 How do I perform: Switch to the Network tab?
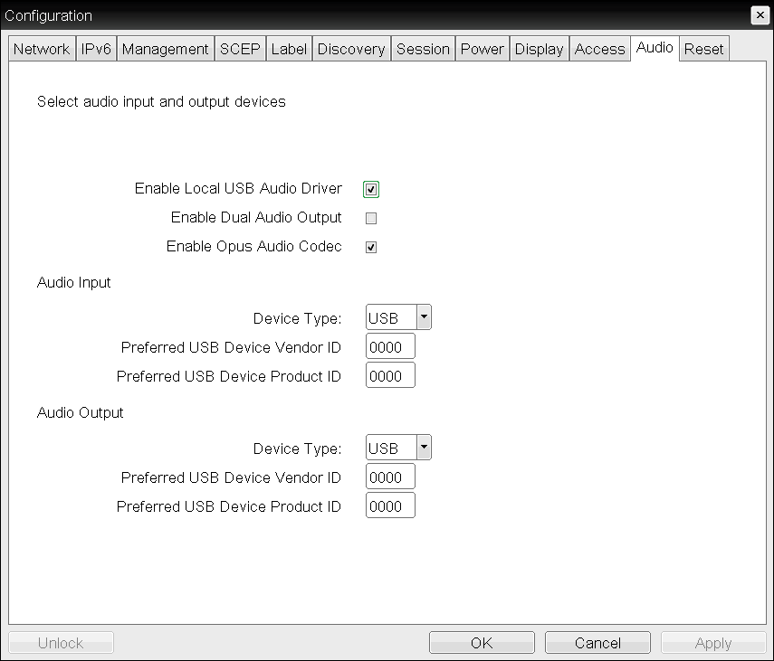[42, 49]
